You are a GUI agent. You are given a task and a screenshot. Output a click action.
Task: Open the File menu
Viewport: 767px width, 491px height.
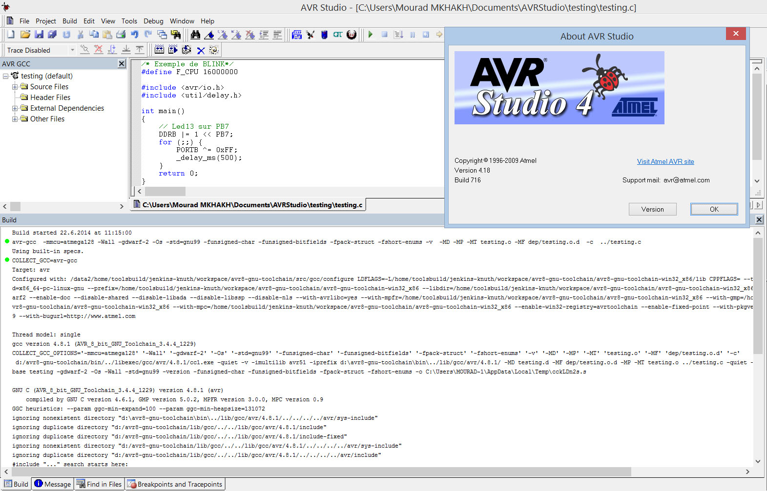(x=24, y=21)
